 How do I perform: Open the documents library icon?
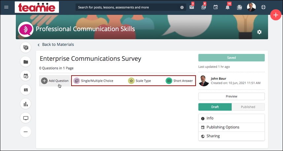pyautogui.click(x=239, y=7)
